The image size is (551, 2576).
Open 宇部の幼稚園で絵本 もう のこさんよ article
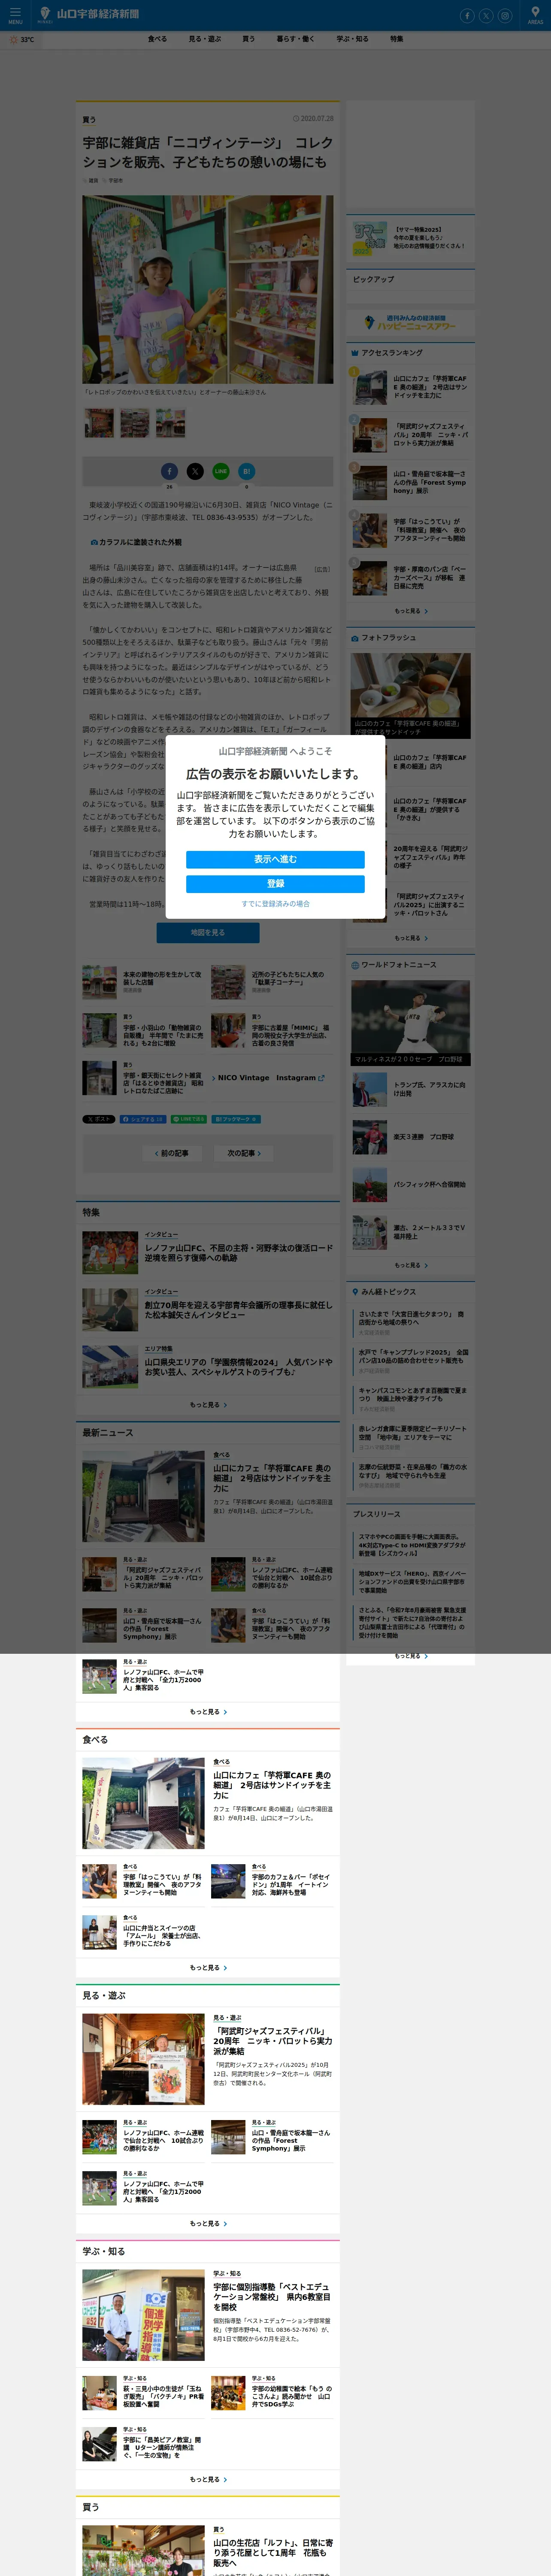point(291,2396)
